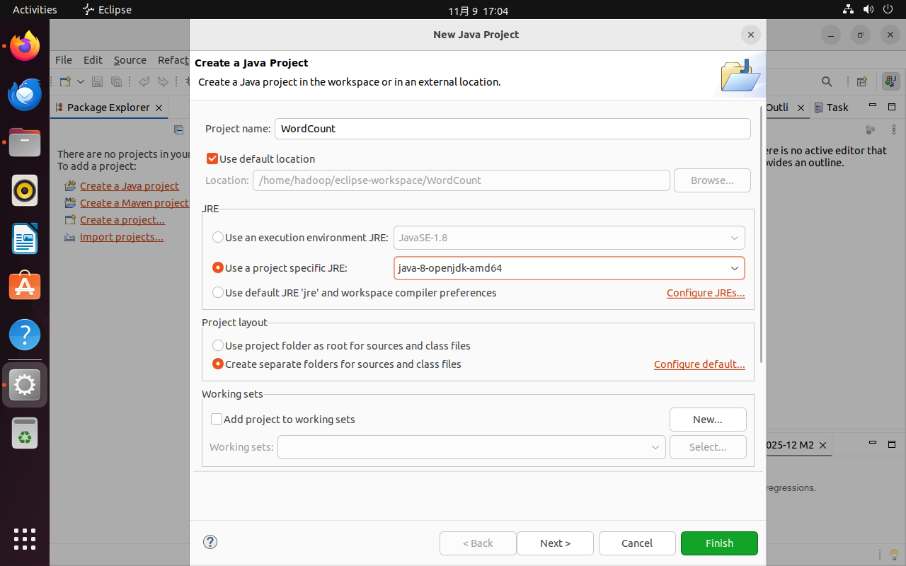Select Use an execution environment JRE radio
The height and width of the screenshot is (566, 906).
pyautogui.click(x=218, y=238)
